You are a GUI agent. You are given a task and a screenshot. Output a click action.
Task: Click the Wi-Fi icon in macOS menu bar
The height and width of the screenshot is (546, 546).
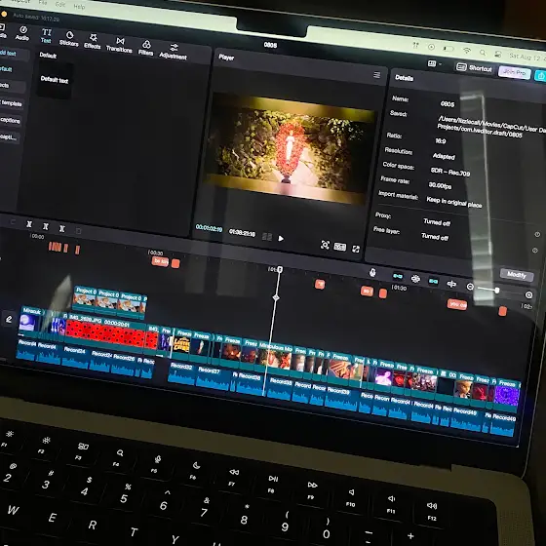(x=467, y=51)
